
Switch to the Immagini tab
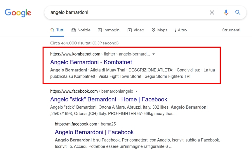click(x=109, y=30)
